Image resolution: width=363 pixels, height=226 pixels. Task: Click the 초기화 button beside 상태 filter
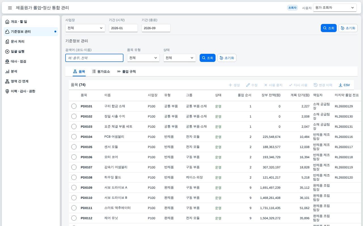click(x=227, y=58)
